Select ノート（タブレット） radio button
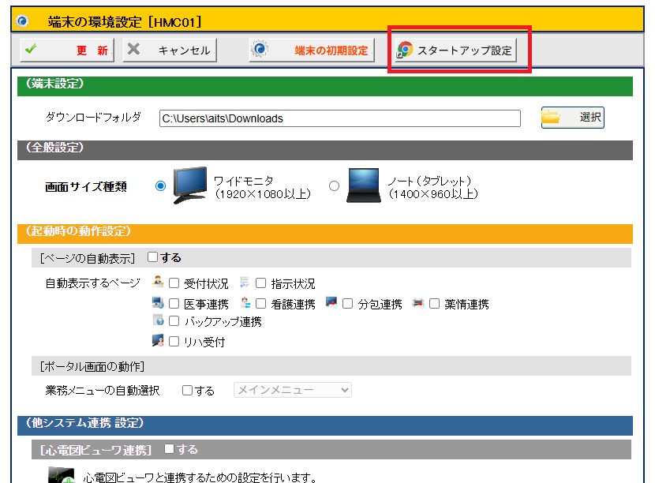The height and width of the screenshot is (483, 655). [334, 186]
